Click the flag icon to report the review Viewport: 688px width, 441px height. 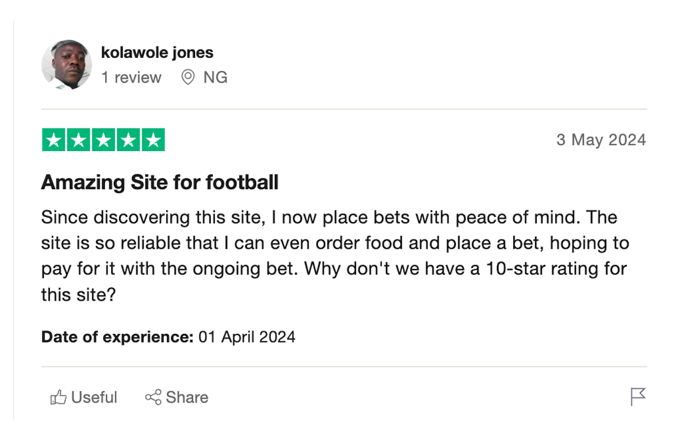tap(638, 396)
